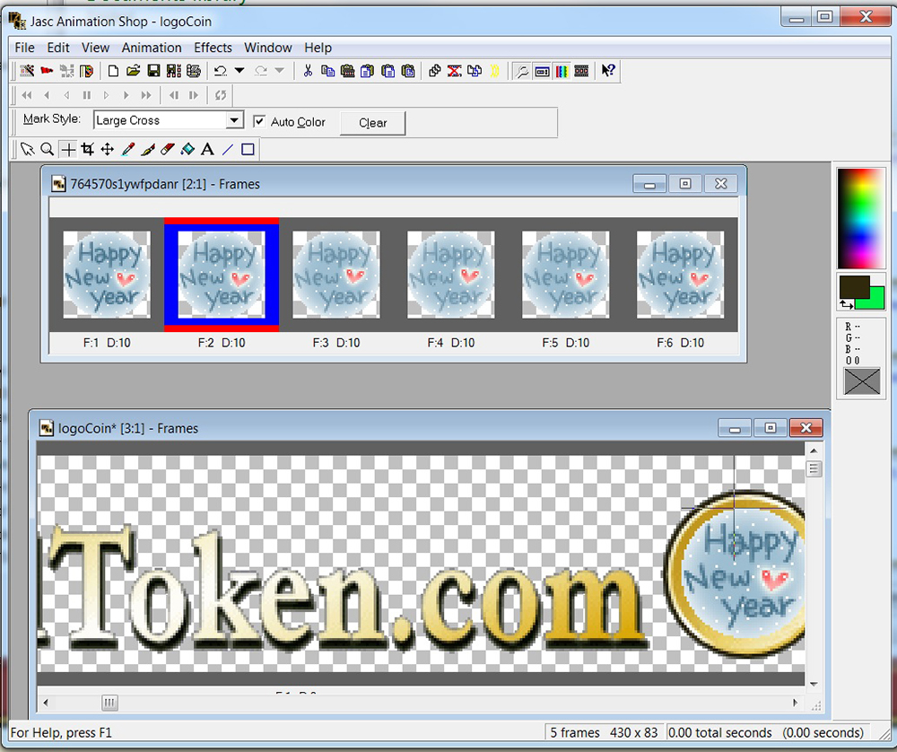Toggle the Auto Color checkbox
897x752 pixels.
coord(260,121)
